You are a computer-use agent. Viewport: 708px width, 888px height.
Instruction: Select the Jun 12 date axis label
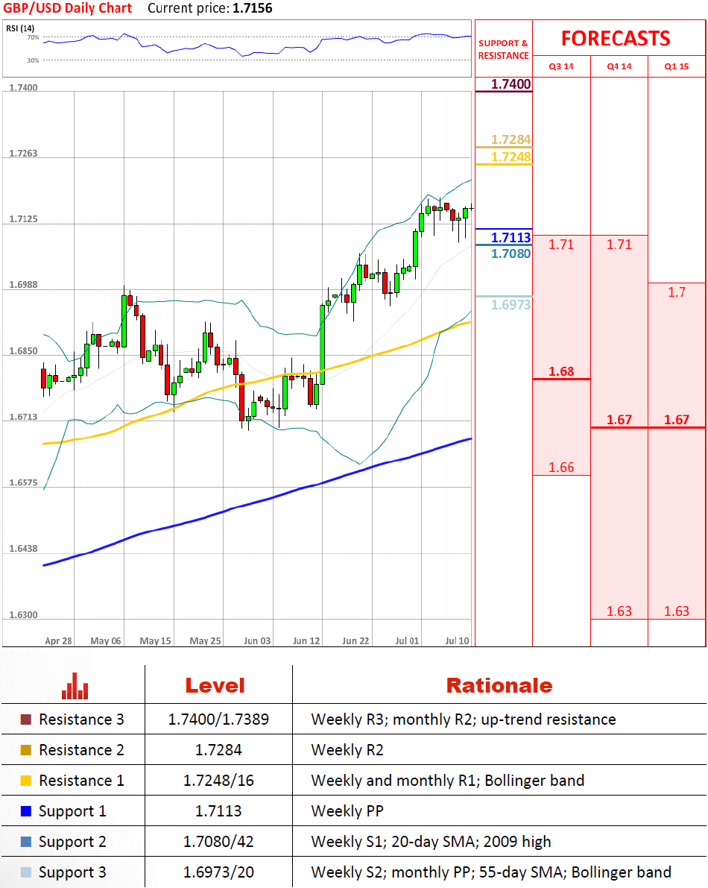[x=306, y=640]
